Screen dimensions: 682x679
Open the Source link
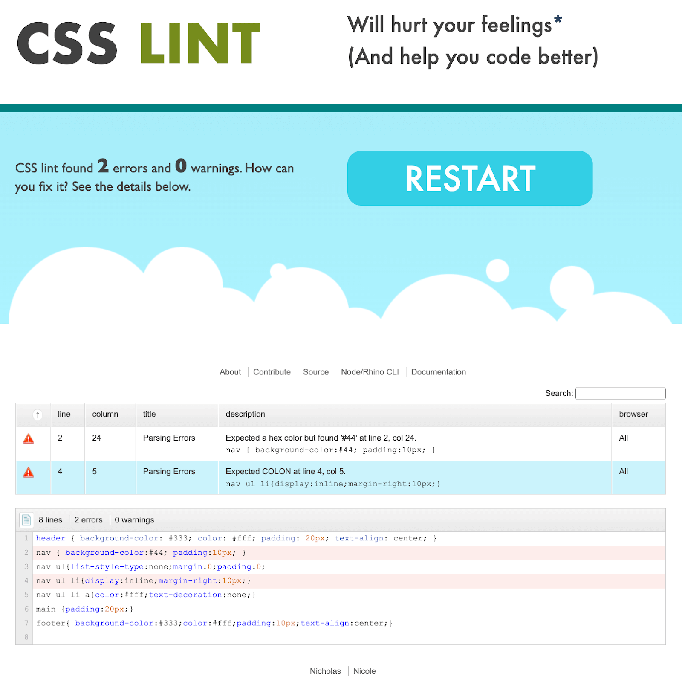[x=316, y=372]
